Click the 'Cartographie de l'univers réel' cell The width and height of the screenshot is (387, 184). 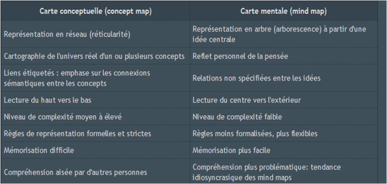coord(95,56)
